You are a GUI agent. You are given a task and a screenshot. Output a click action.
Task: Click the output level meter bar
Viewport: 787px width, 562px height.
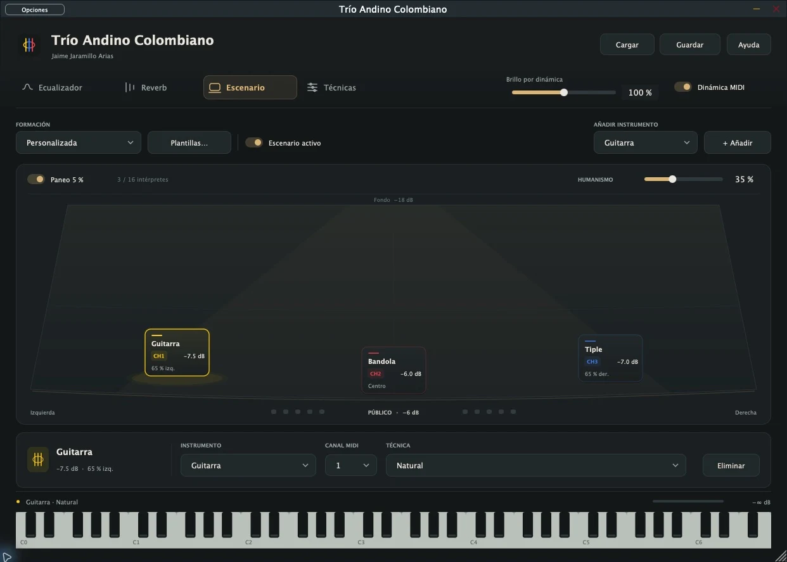[688, 501]
